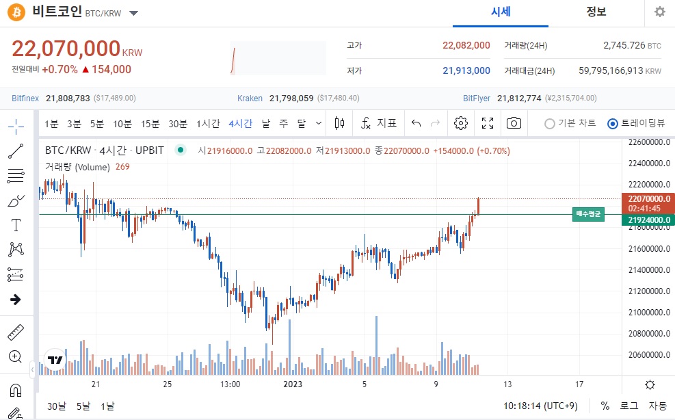Select the 5분 interval

97,124
